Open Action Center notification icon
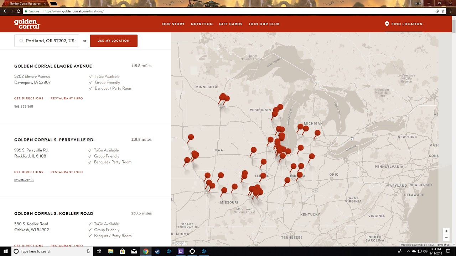Screen dimensions: 456x256 448,251
